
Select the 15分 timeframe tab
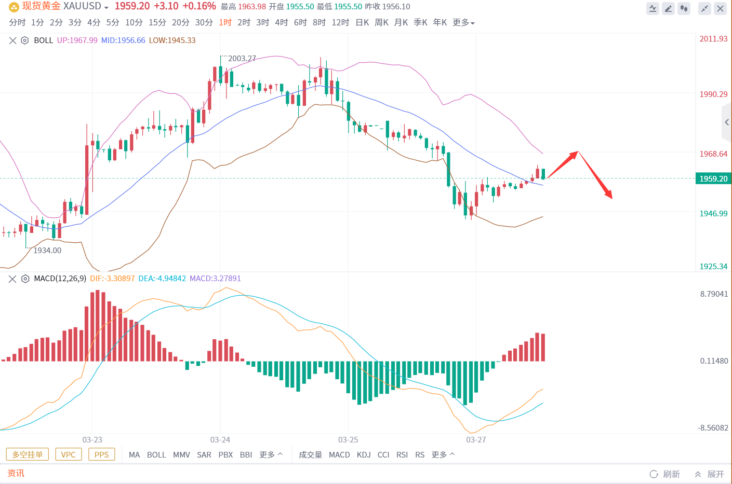coord(157,22)
